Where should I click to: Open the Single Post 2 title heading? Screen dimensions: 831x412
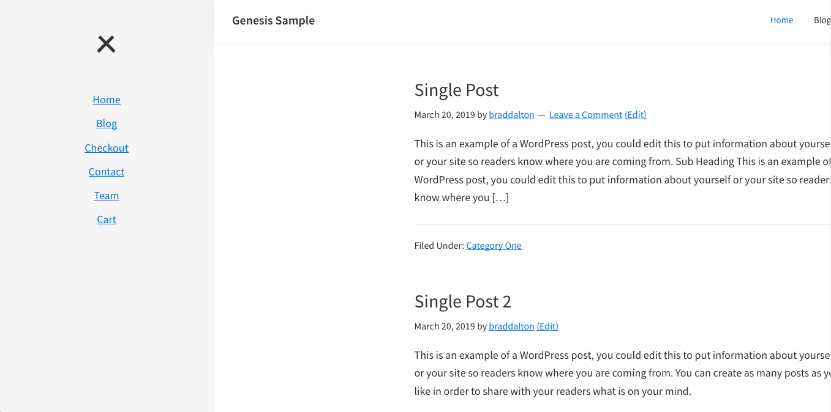pyautogui.click(x=462, y=301)
